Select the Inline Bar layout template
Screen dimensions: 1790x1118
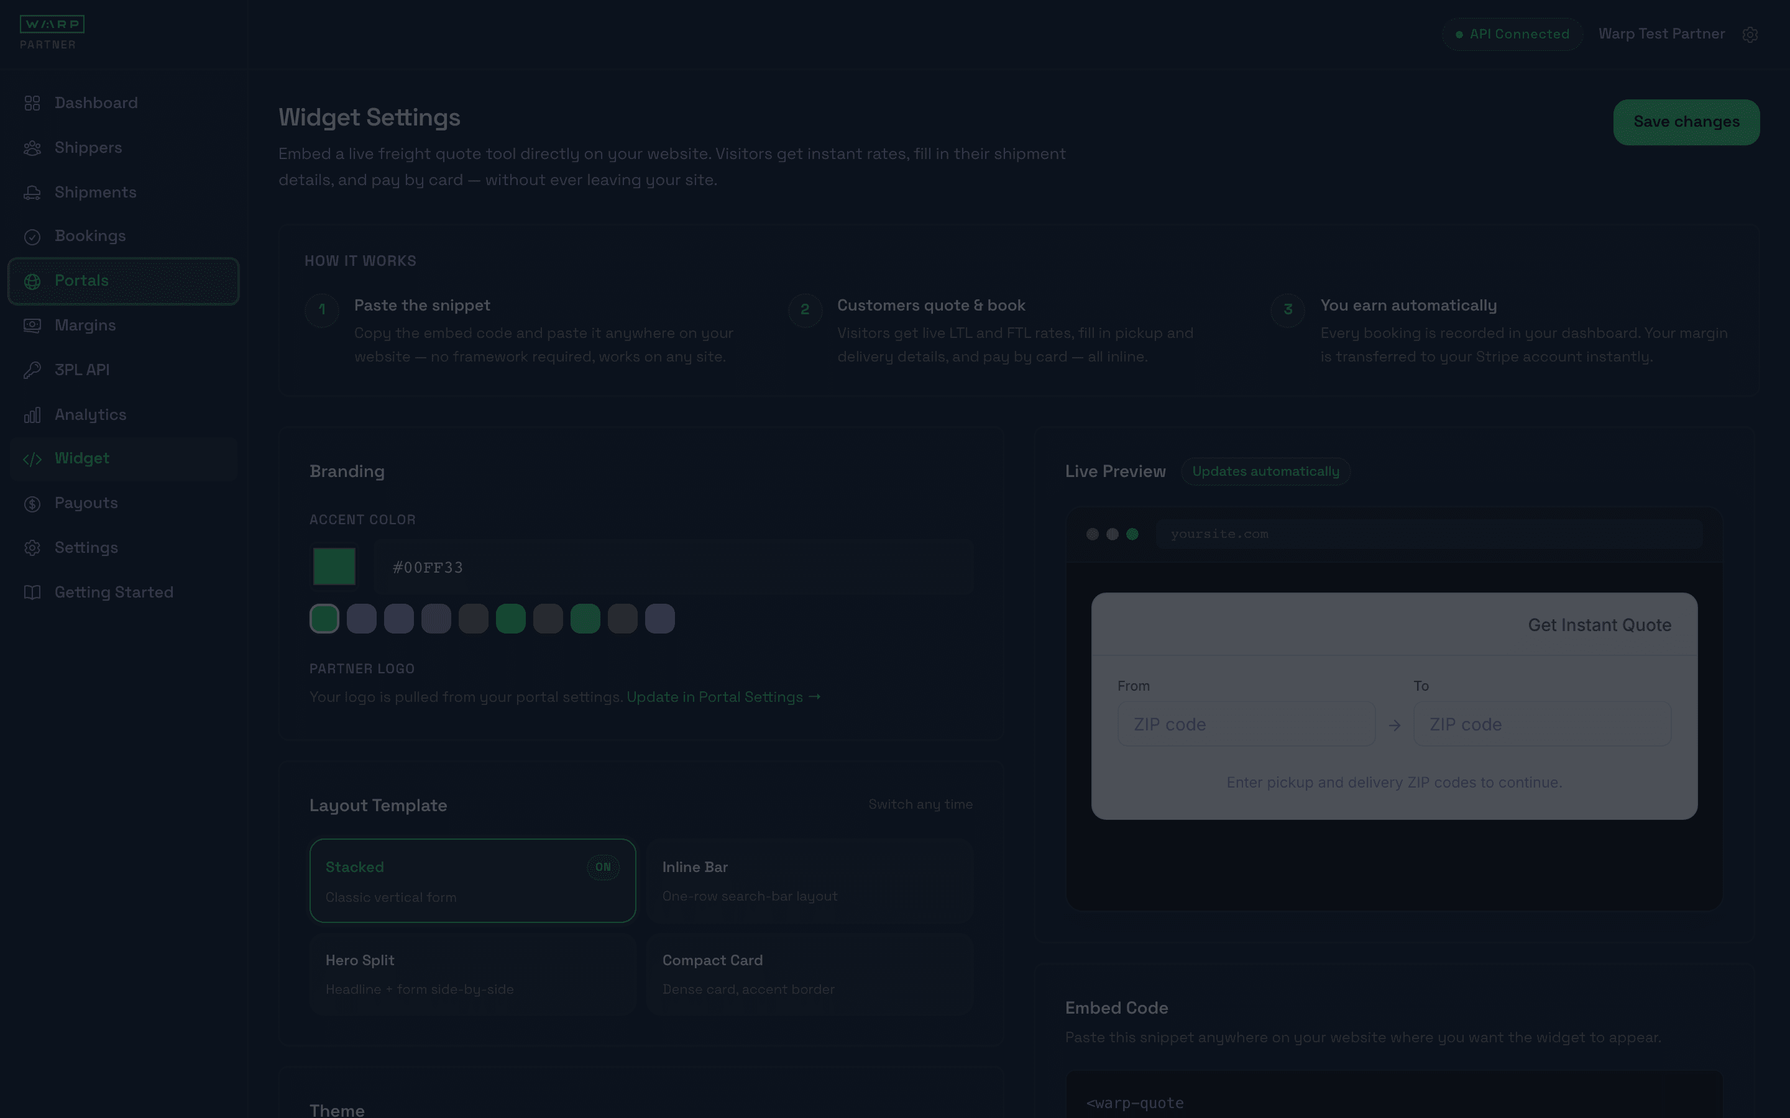[x=809, y=880]
